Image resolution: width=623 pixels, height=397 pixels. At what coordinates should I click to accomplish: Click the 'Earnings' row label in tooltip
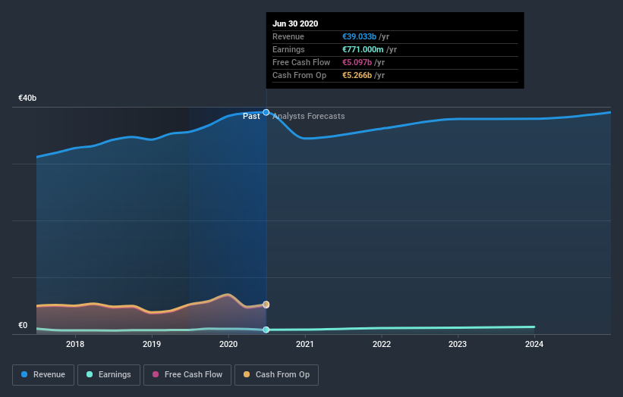[x=288, y=49]
